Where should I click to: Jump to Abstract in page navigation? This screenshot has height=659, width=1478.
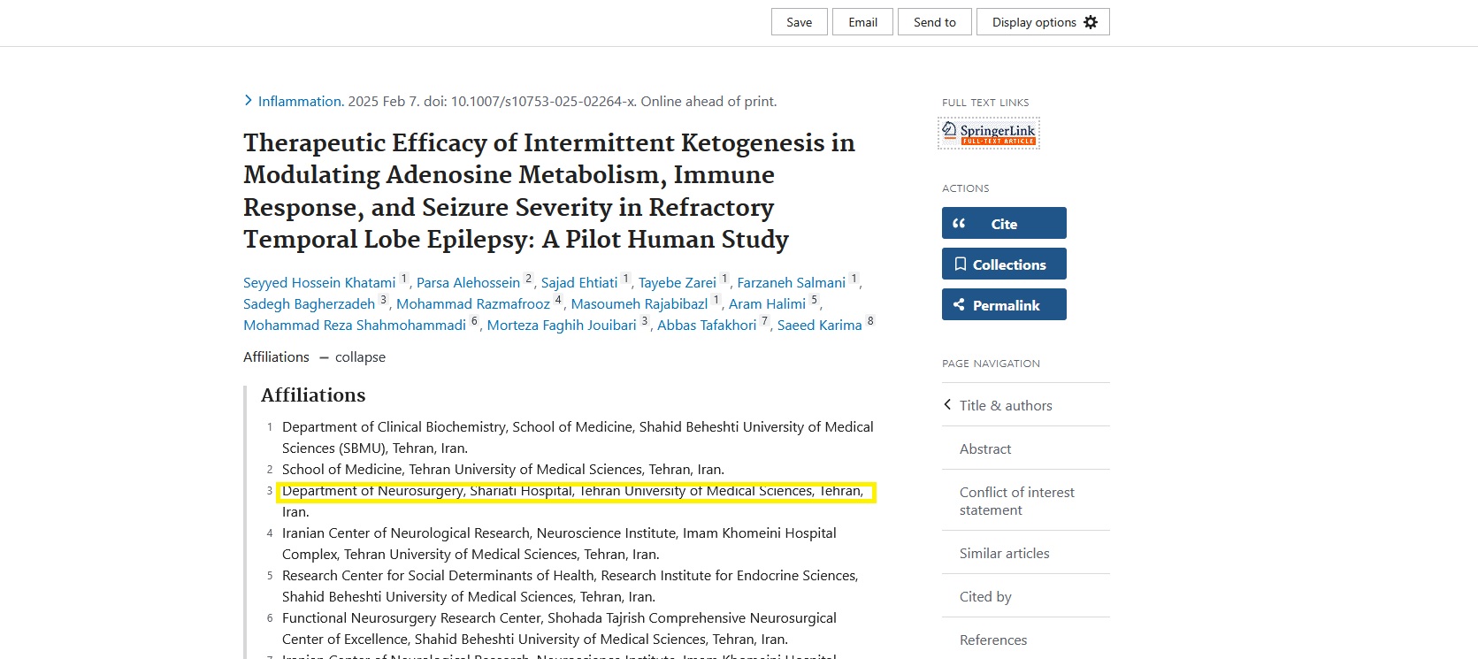[984, 448]
